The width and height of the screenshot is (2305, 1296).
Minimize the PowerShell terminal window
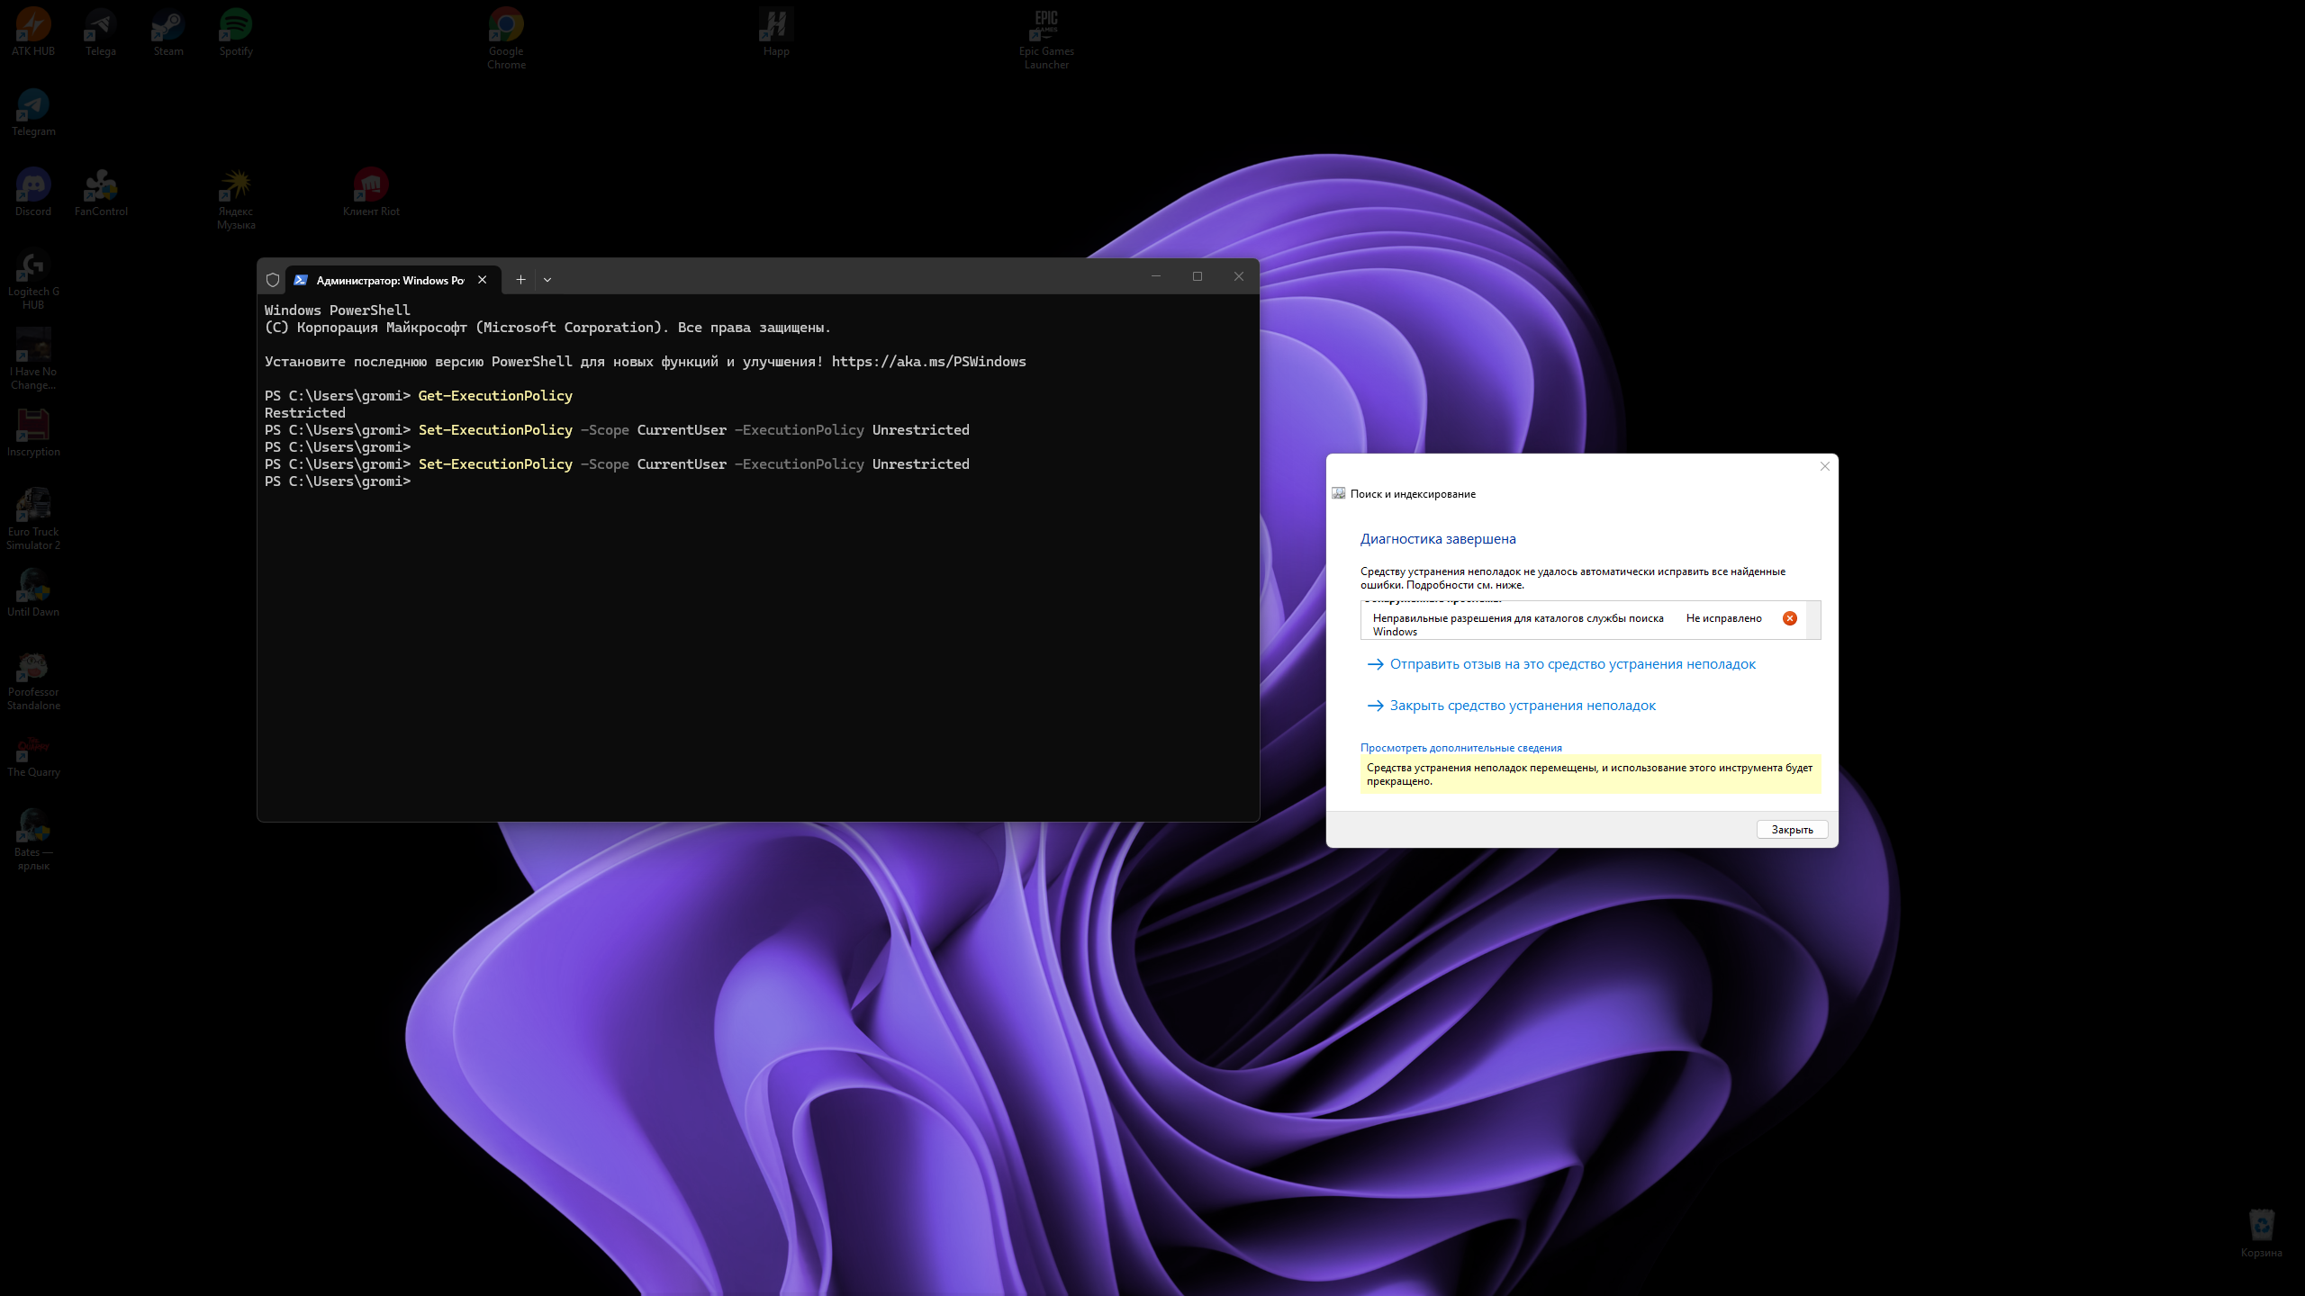(1156, 276)
